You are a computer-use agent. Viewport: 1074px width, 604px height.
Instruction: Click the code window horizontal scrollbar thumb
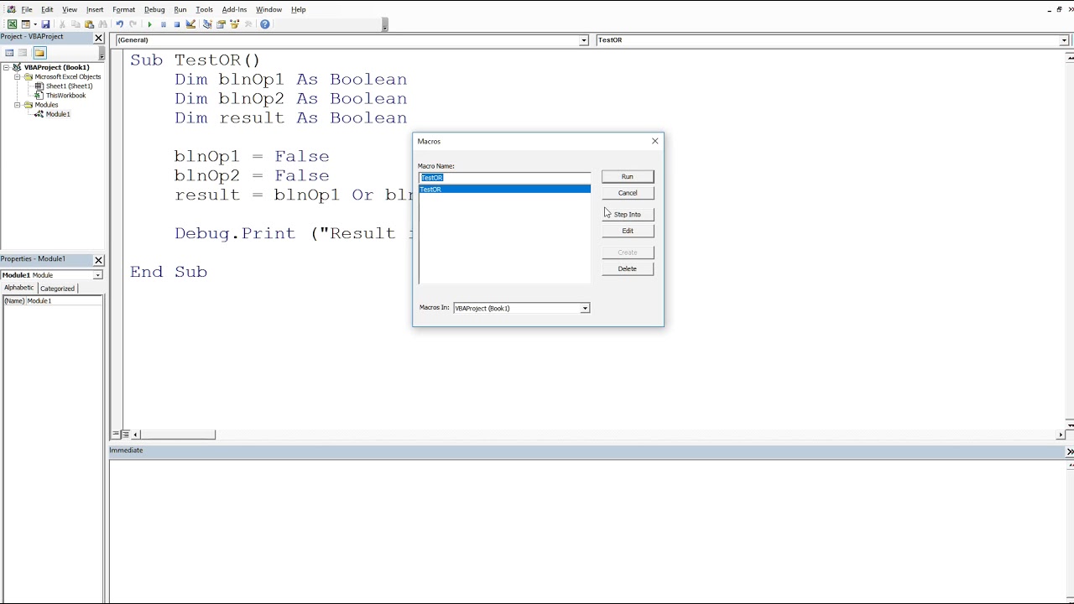point(178,435)
